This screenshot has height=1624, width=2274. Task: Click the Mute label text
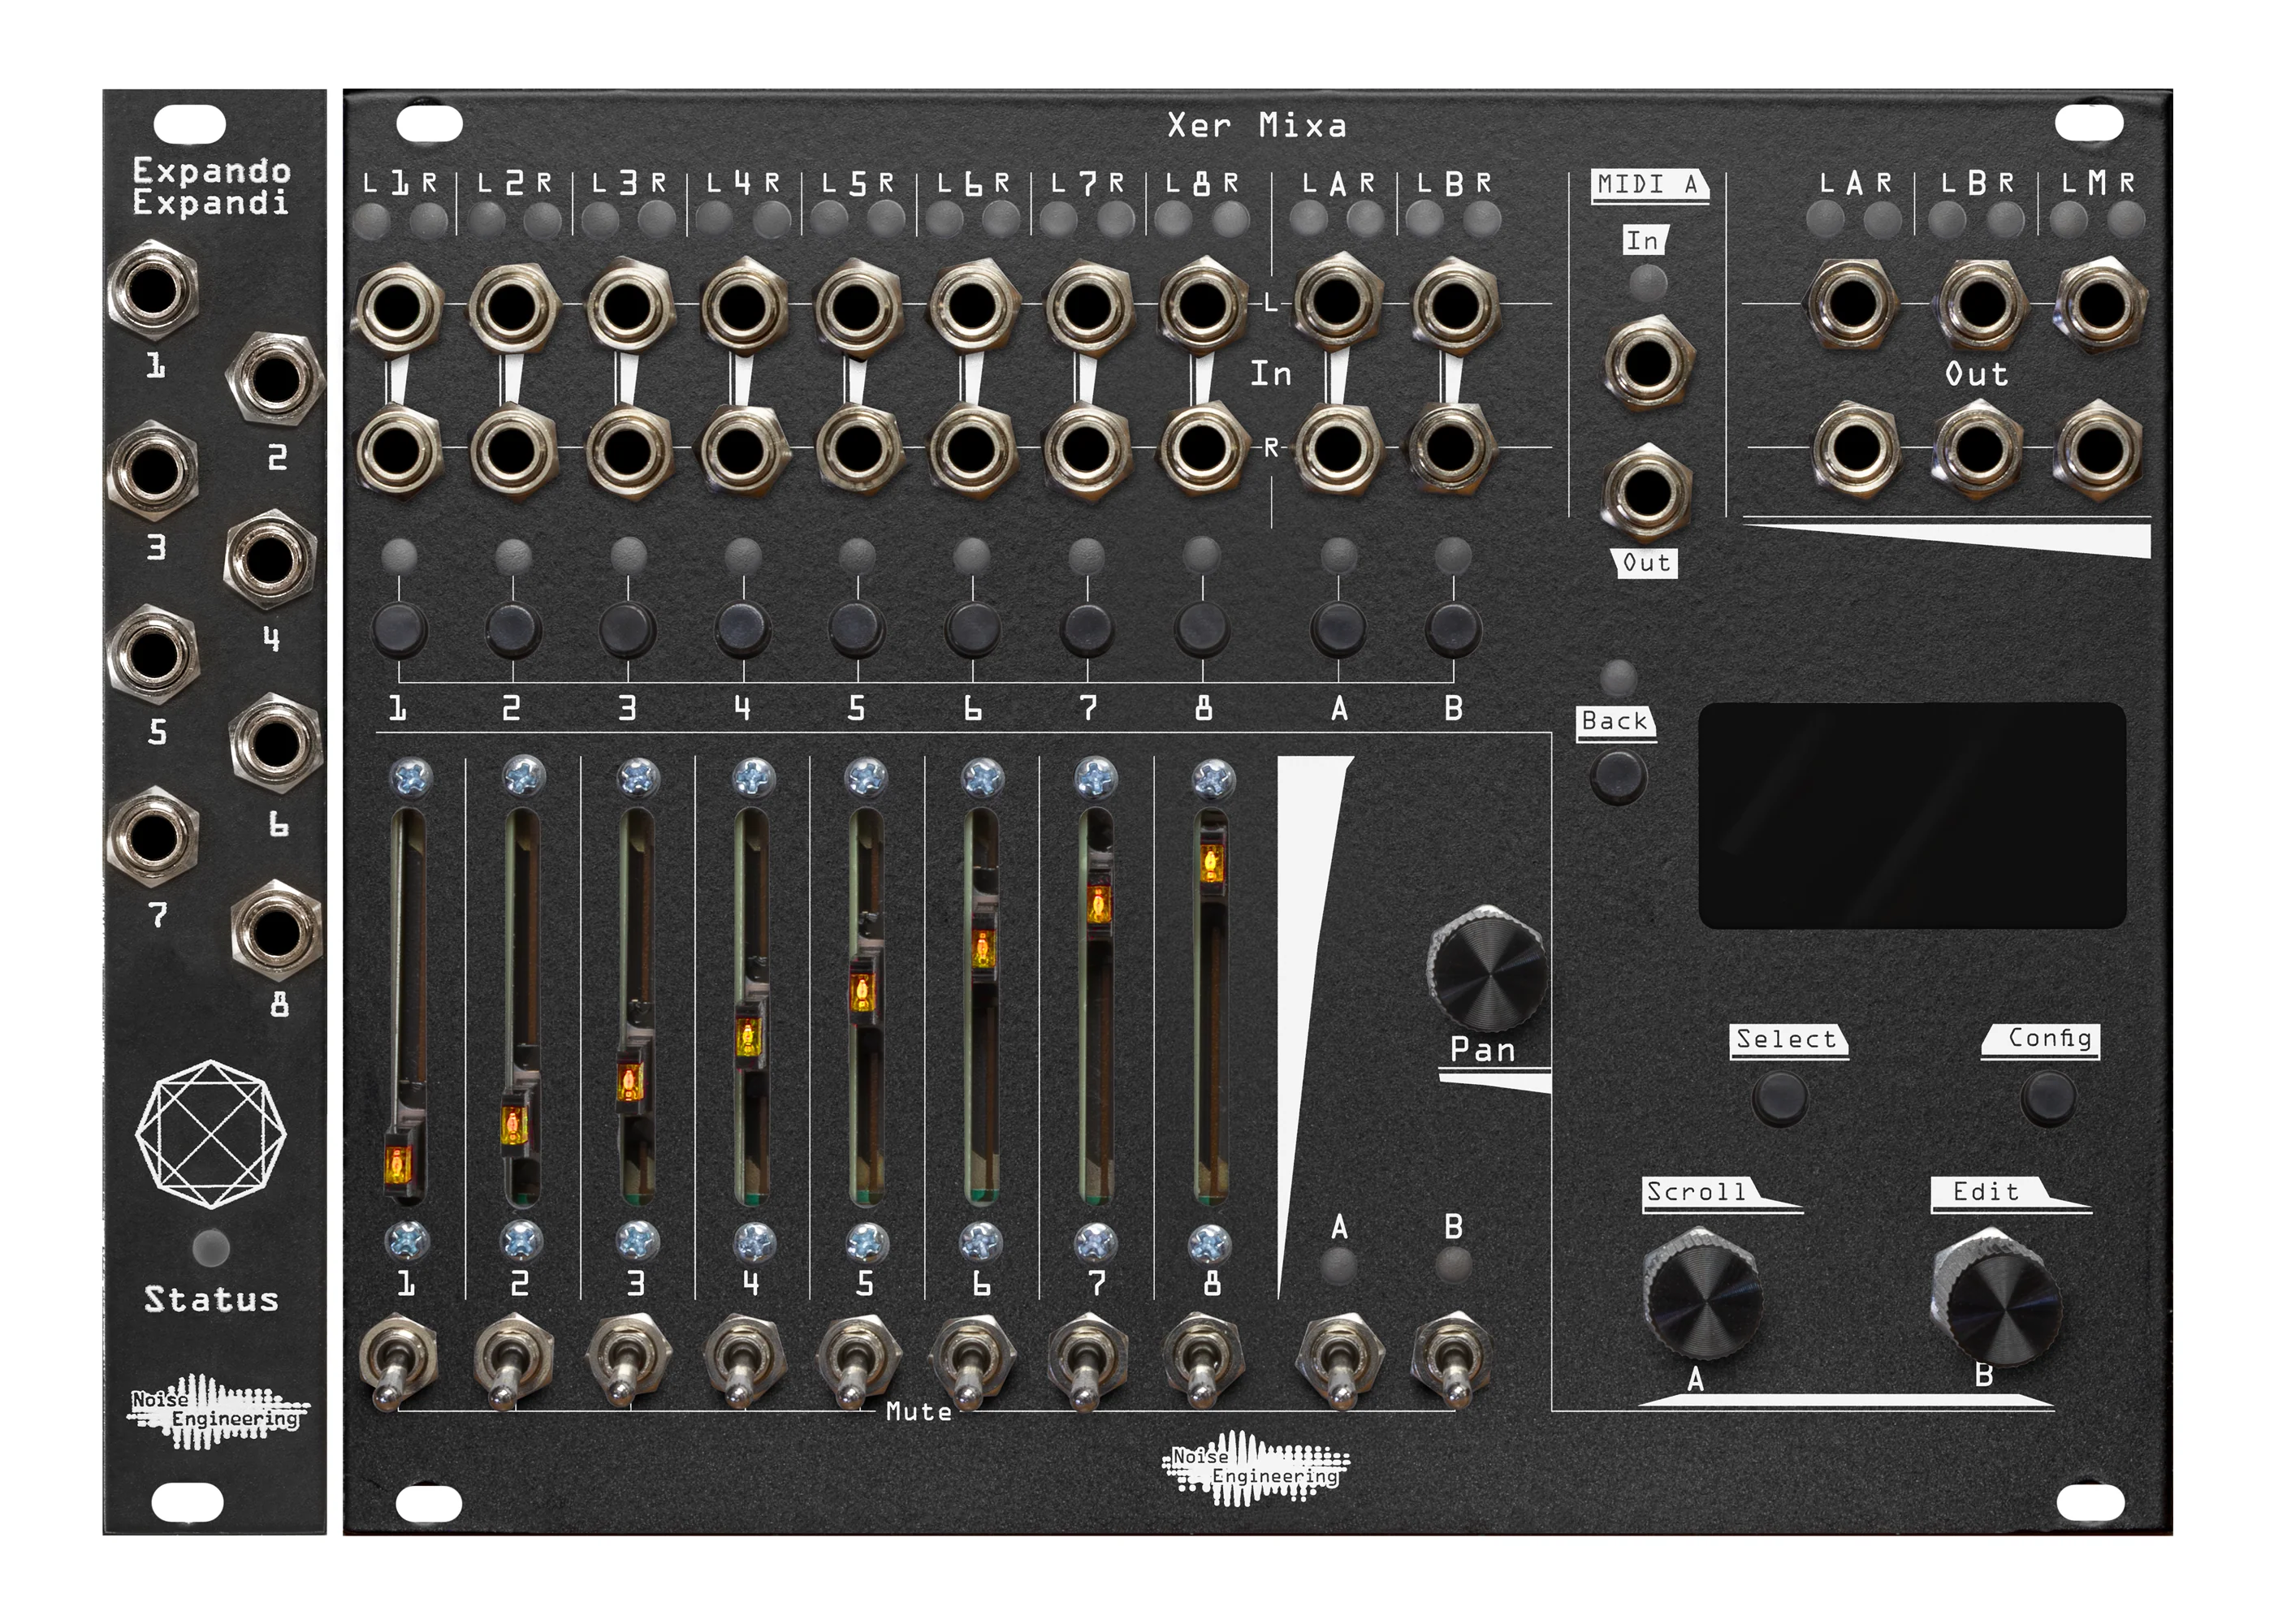tap(919, 1412)
